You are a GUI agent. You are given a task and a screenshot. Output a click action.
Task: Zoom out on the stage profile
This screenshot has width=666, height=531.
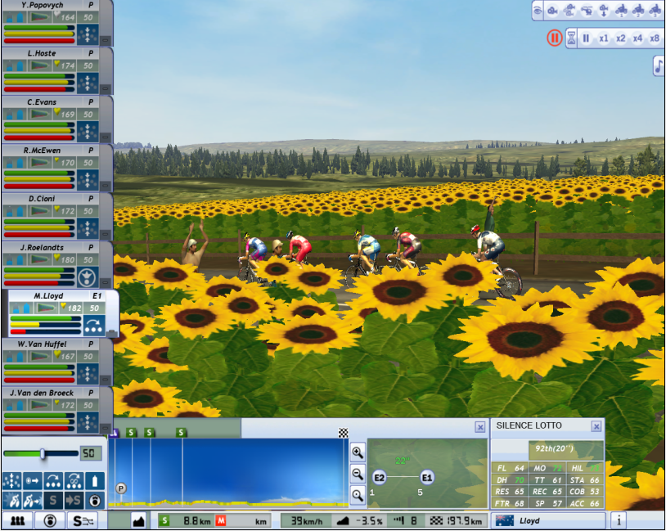357,473
